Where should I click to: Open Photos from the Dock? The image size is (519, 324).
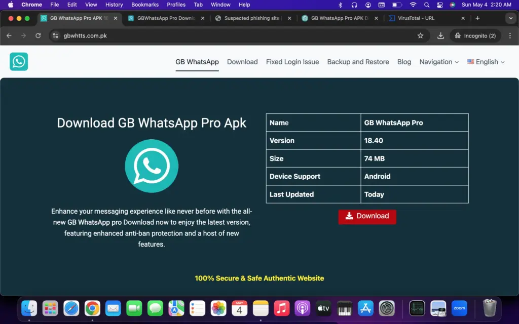218,308
